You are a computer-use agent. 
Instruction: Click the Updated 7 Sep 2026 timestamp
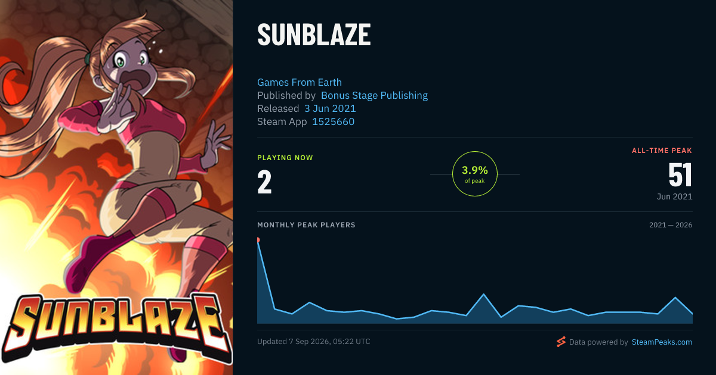tap(314, 342)
